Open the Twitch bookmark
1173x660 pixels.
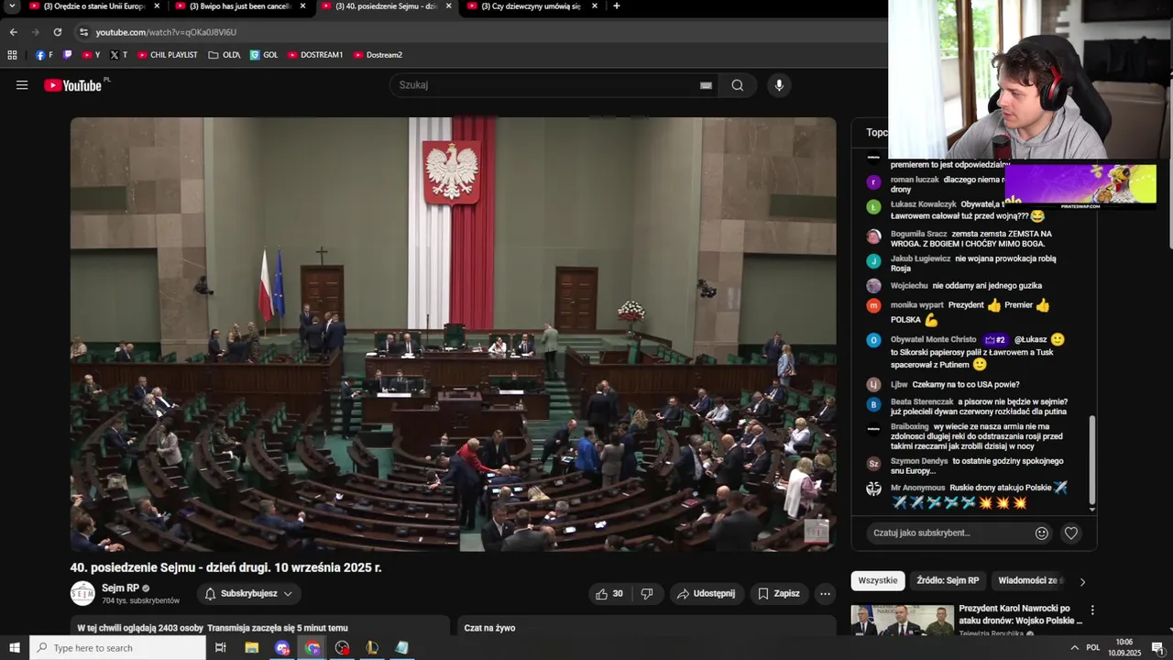(x=67, y=55)
